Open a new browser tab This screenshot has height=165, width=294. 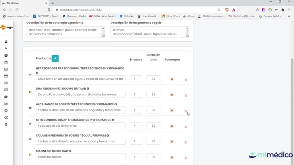tap(53, 3)
